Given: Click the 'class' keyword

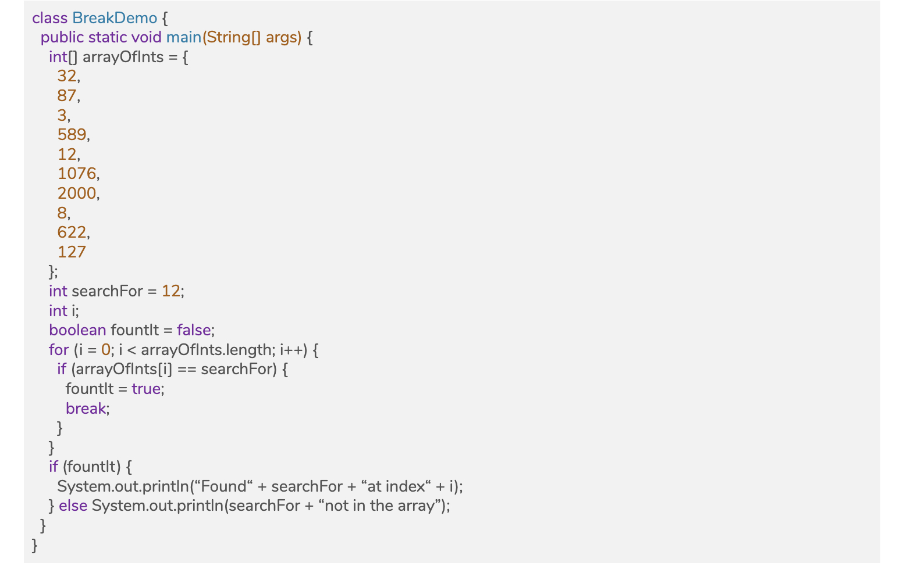Looking at the screenshot, I should [49, 18].
